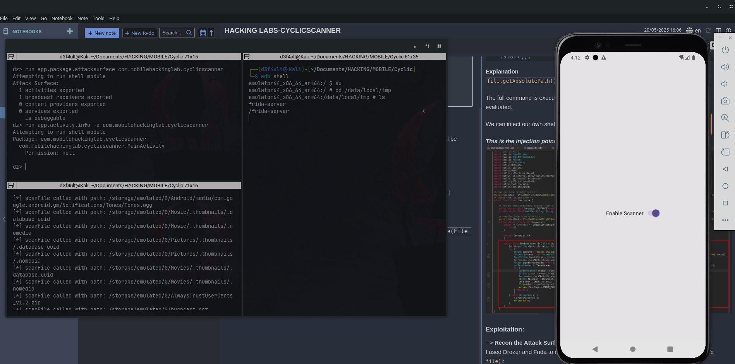Open terminal layout menu for Cyclic 71x15 pane
The width and height of the screenshot is (735, 364).
11,56
